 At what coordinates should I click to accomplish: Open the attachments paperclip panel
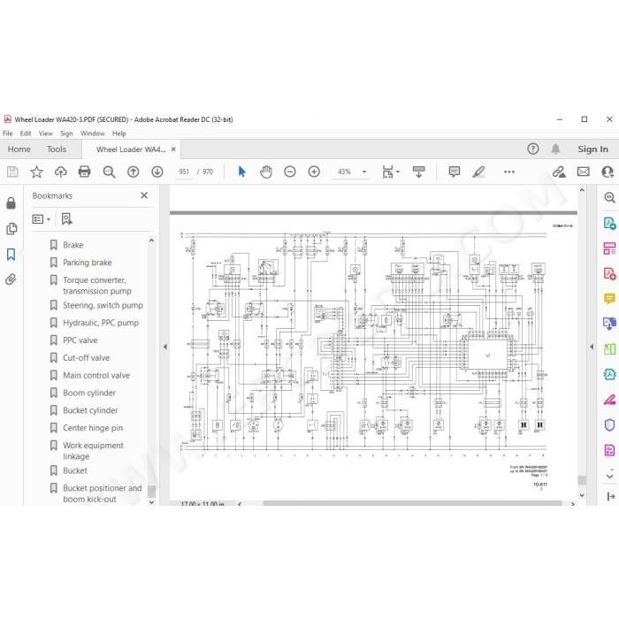coord(11,279)
